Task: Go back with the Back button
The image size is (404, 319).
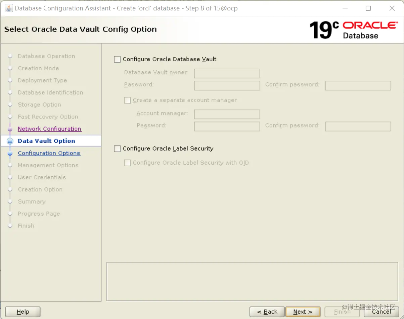Action: [267, 312]
